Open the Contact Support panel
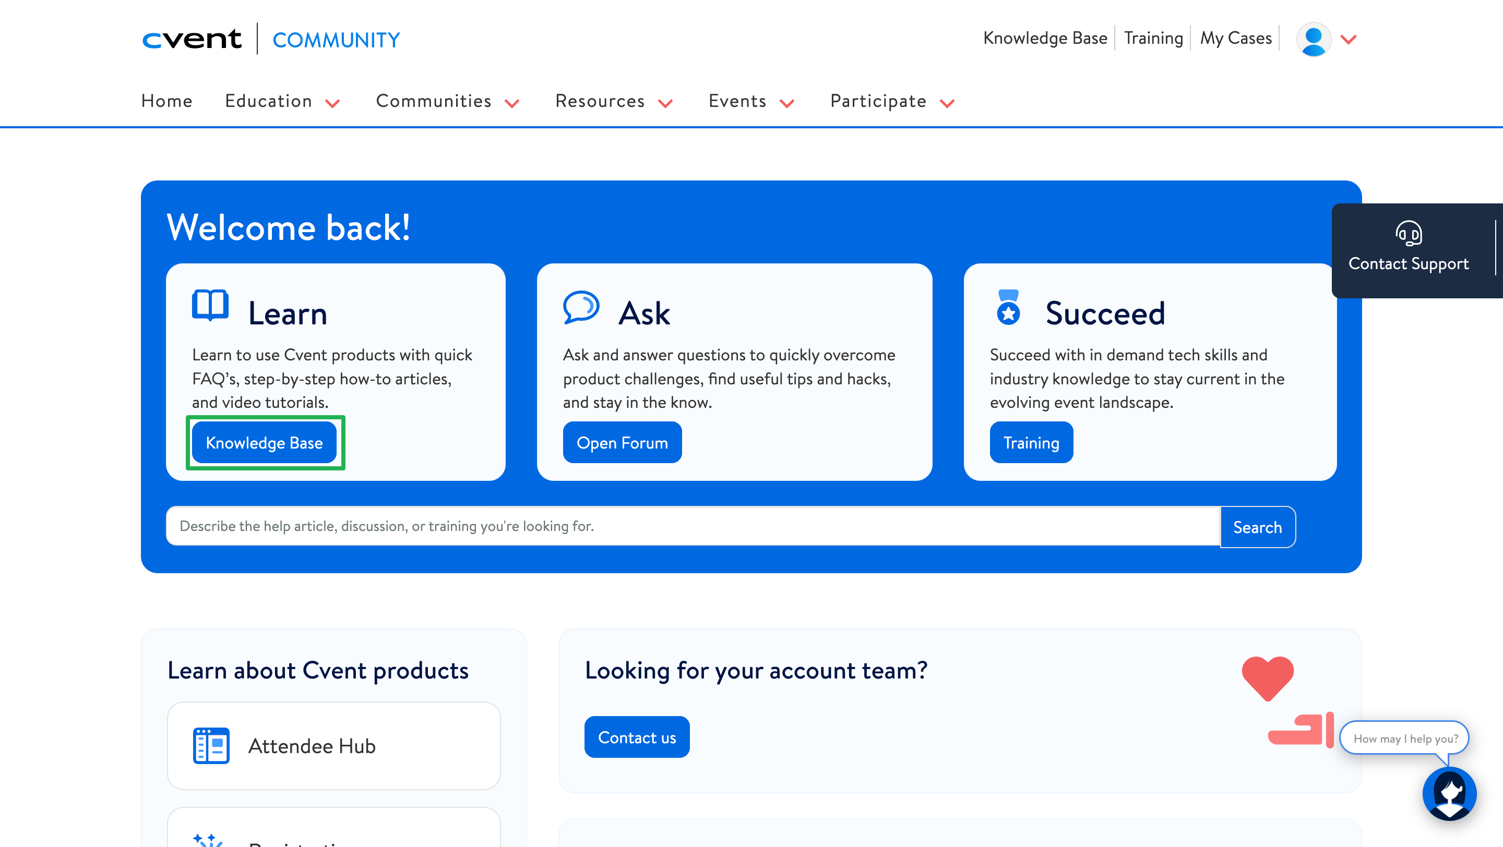Viewport: 1503px width, 847px height. [x=1417, y=251]
